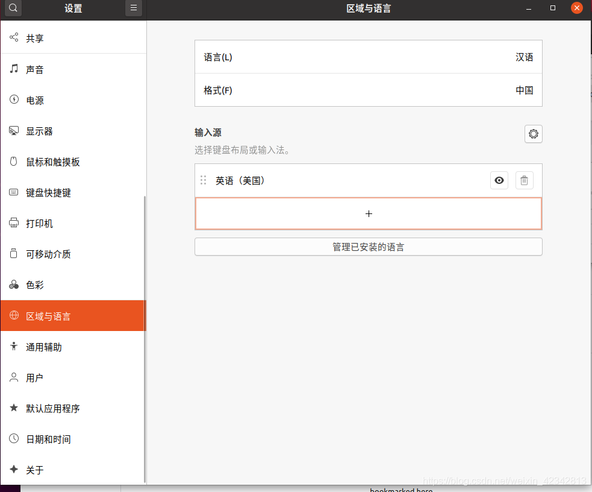The image size is (592, 492).
Task: Click the printer icon beside 打印机
Action: pyautogui.click(x=14, y=223)
